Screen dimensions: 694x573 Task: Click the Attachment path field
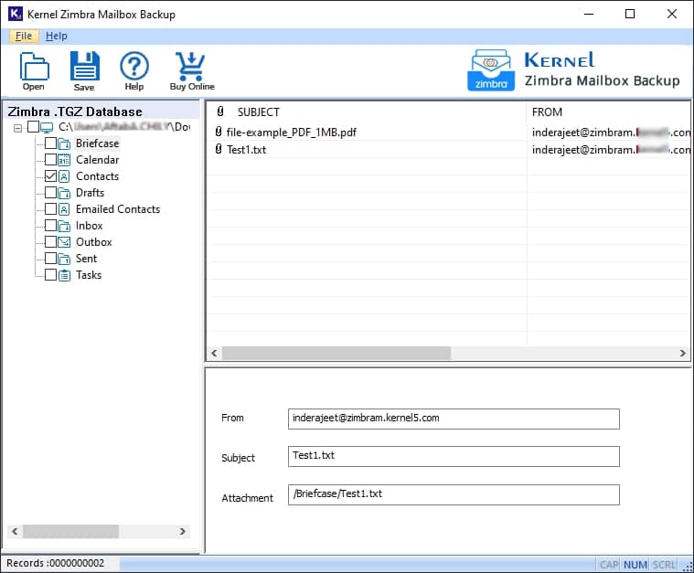pos(454,494)
